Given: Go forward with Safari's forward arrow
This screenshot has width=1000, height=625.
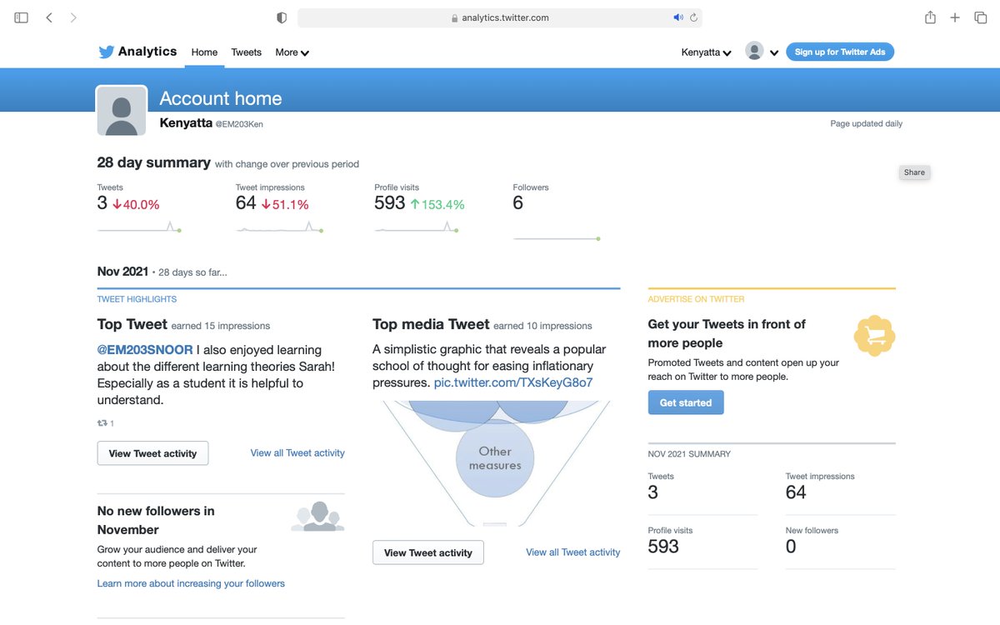Looking at the screenshot, I should point(73,17).
